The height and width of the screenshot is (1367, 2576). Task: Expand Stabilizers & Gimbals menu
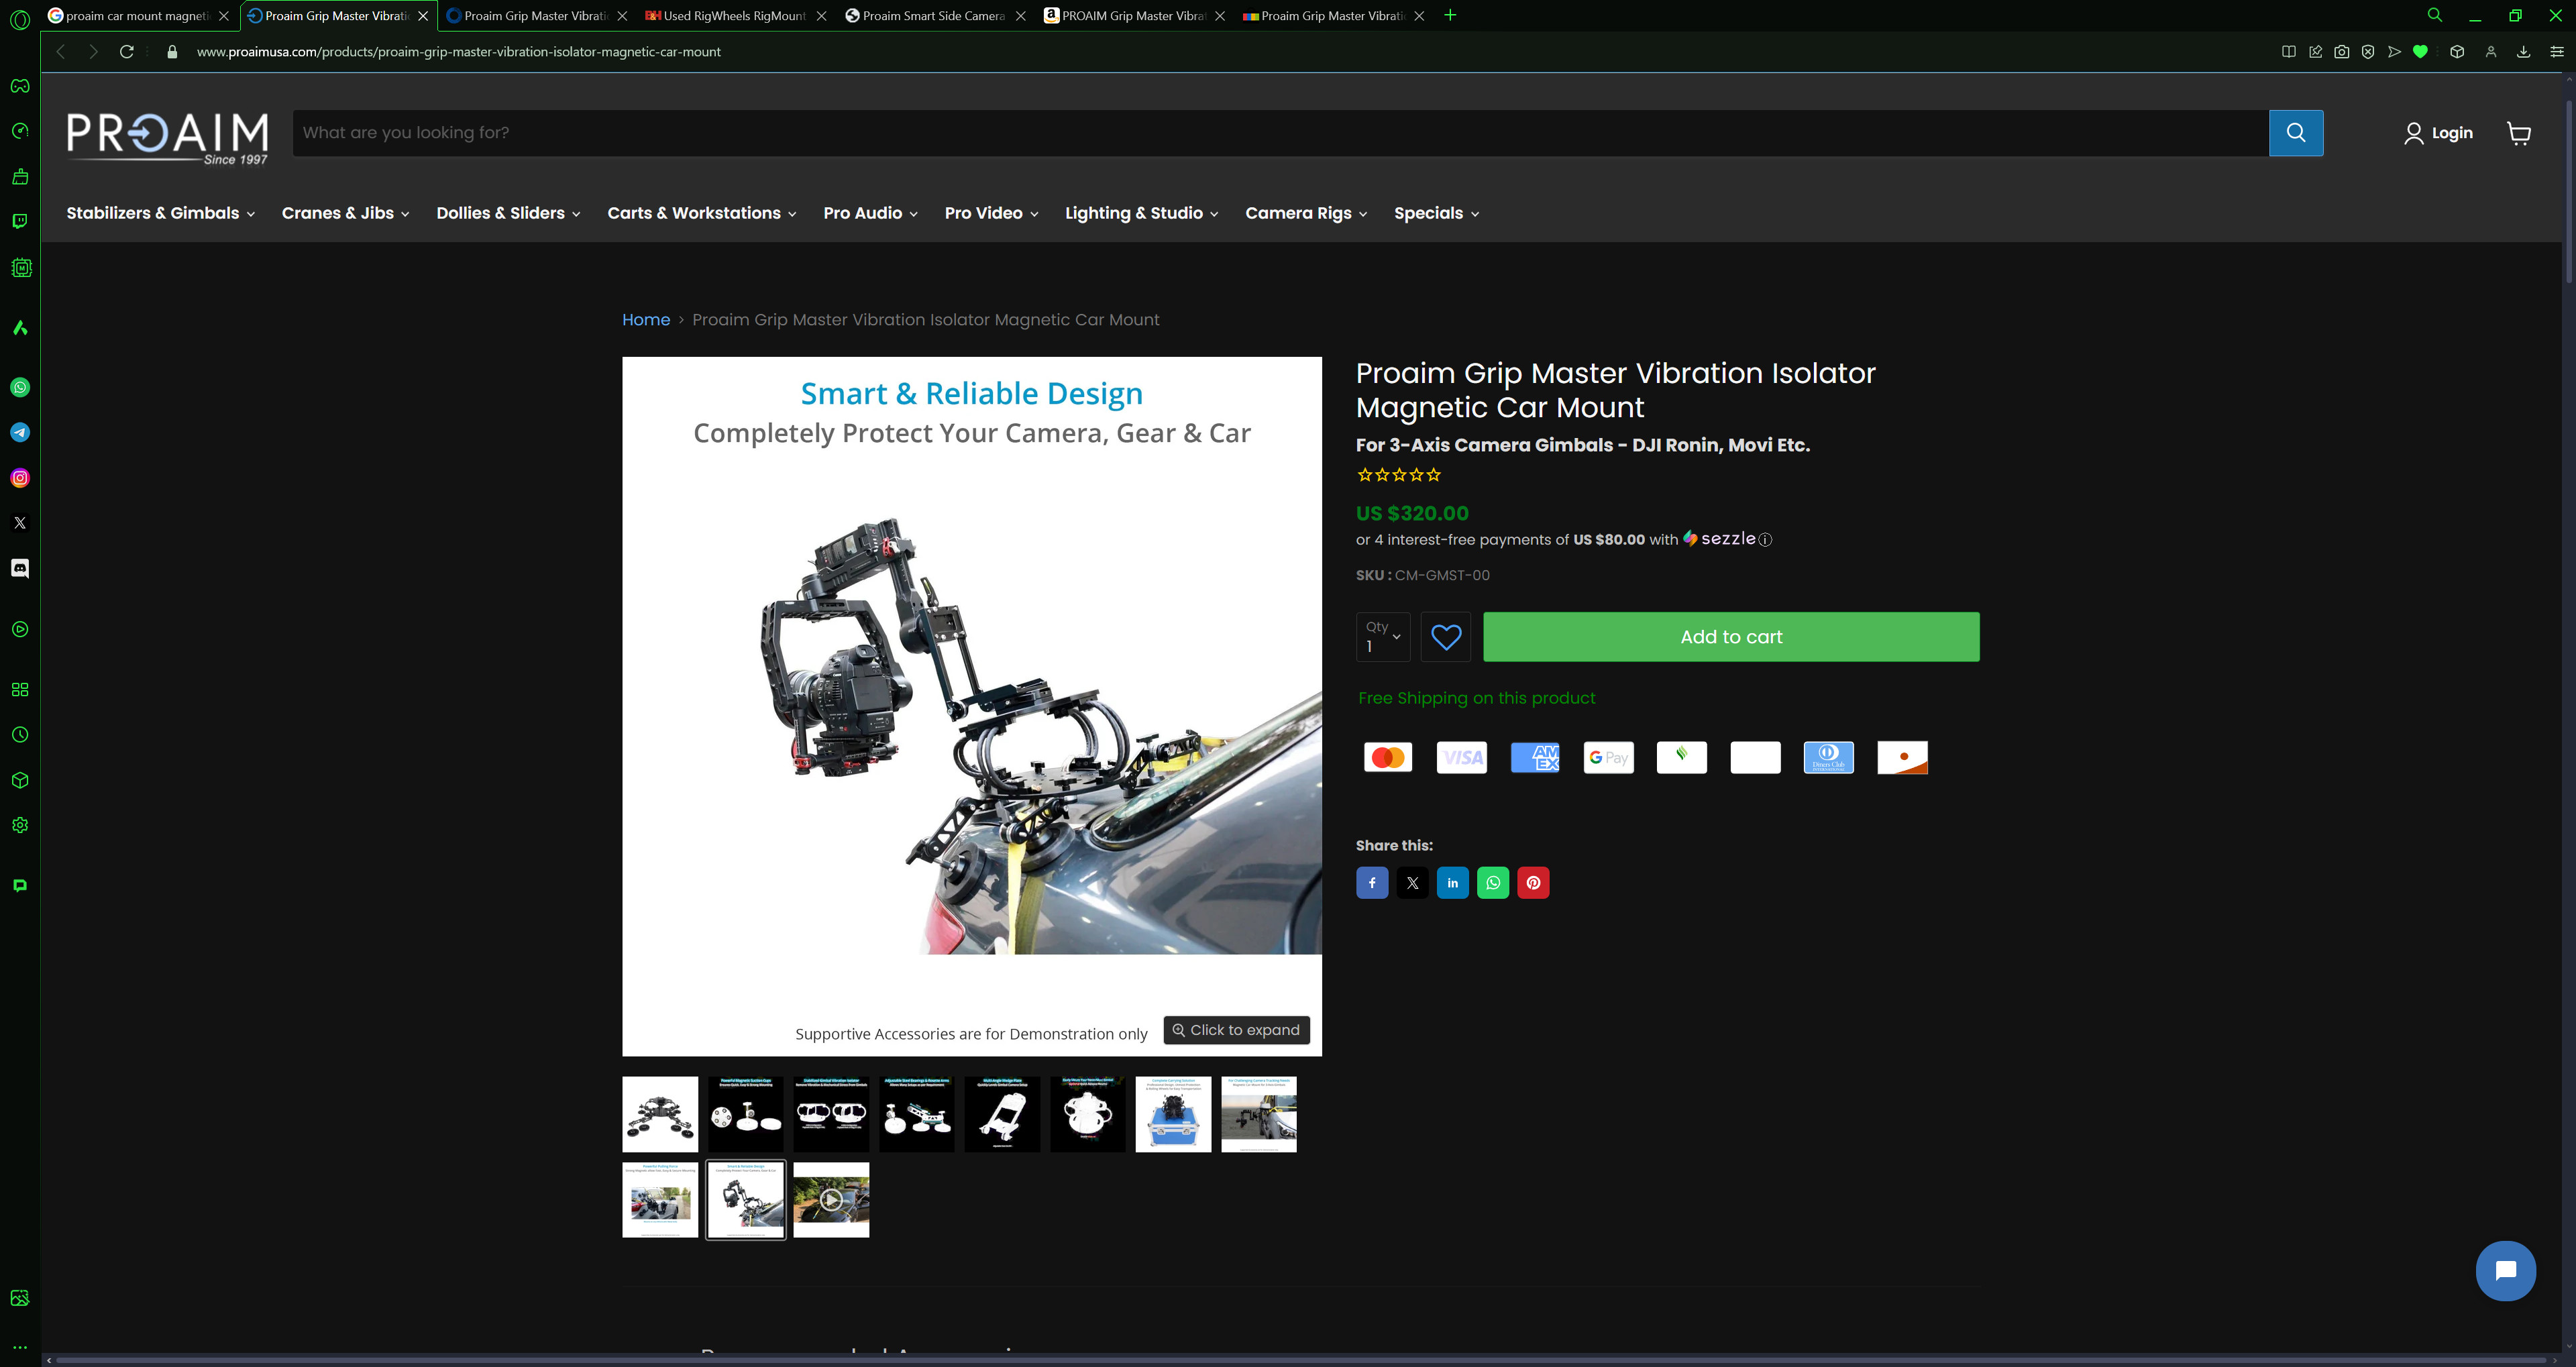click(x=160, y=213)
